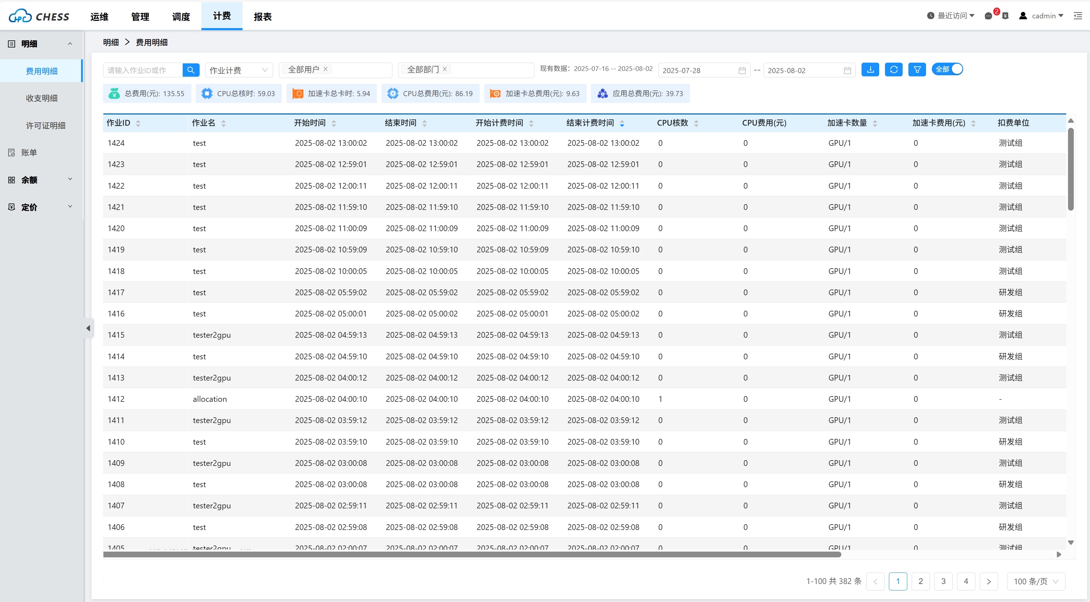Open the messages notification icon
The image size is (1090, 602).
pyautogui.click(x=988, y=16)
